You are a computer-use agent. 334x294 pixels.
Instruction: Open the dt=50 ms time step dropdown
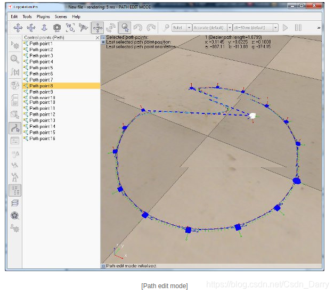click(x=256, y=28)
